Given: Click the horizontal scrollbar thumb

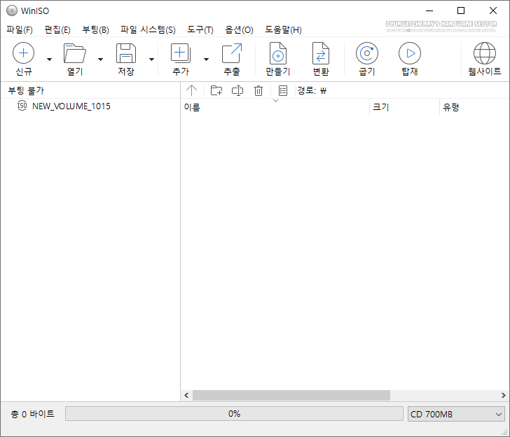Looking at the screenshot, I should pos(291,396).
